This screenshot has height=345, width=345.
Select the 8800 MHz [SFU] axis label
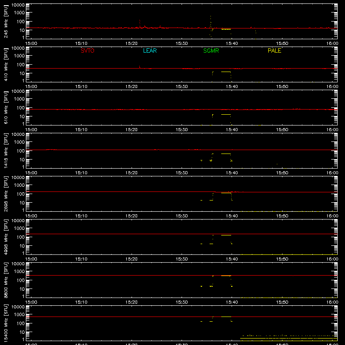6,280
